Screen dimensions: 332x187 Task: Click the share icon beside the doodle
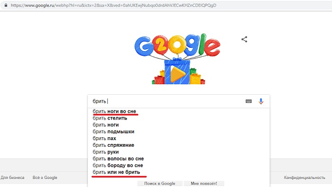244,39
